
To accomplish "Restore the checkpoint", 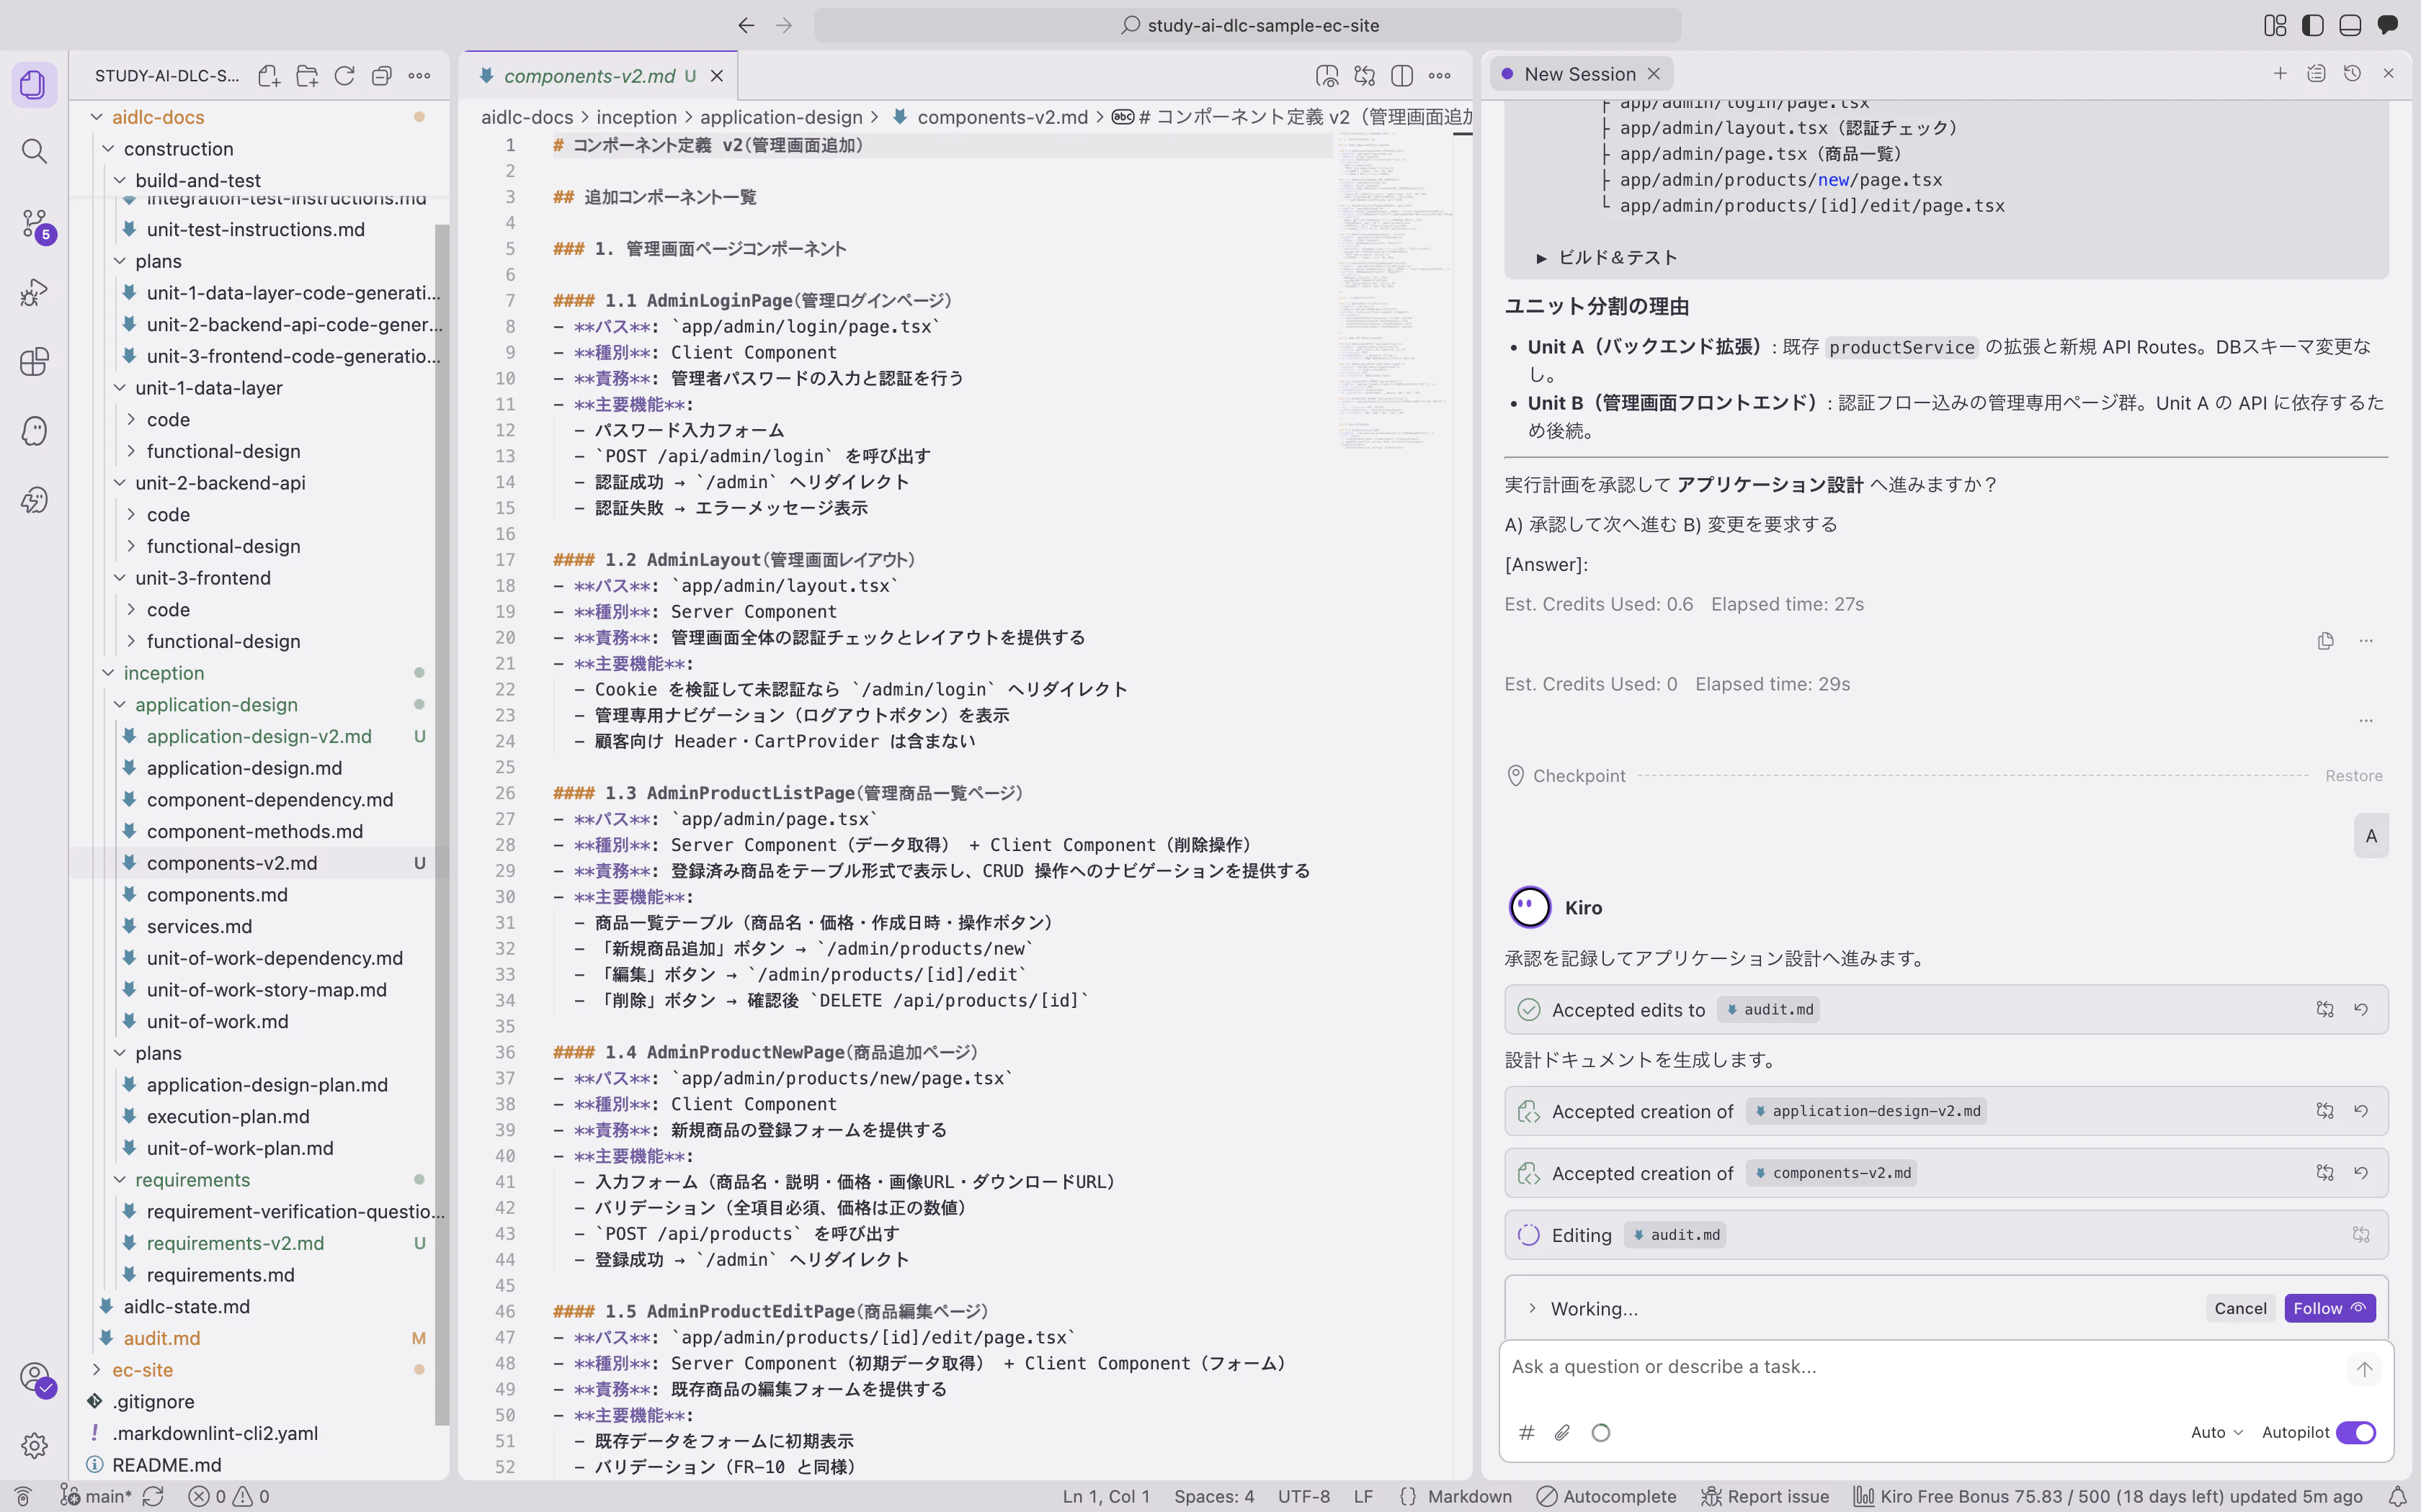I will tap(2353, 776).
